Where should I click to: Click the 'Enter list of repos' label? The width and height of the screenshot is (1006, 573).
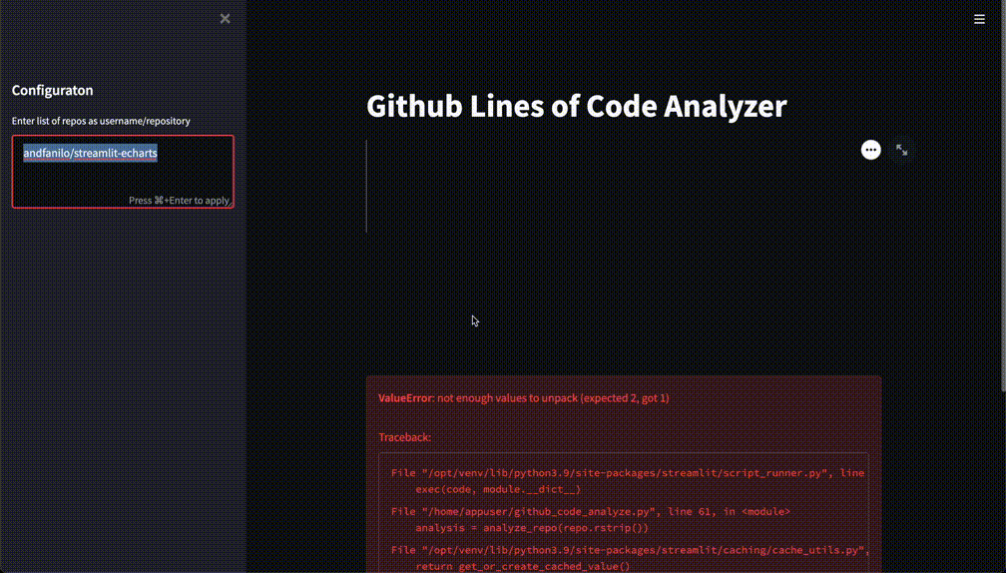click(x=101, y=121)
